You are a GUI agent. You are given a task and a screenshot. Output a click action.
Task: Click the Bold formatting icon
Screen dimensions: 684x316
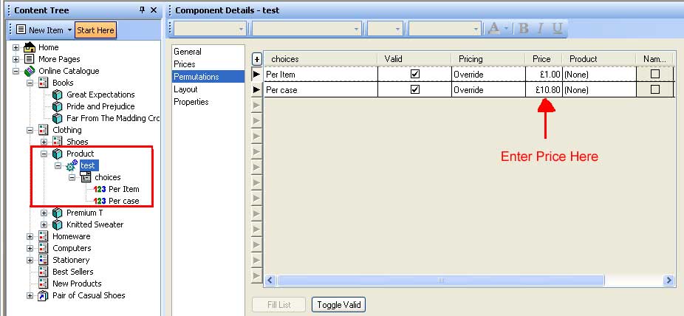[524, 28]
